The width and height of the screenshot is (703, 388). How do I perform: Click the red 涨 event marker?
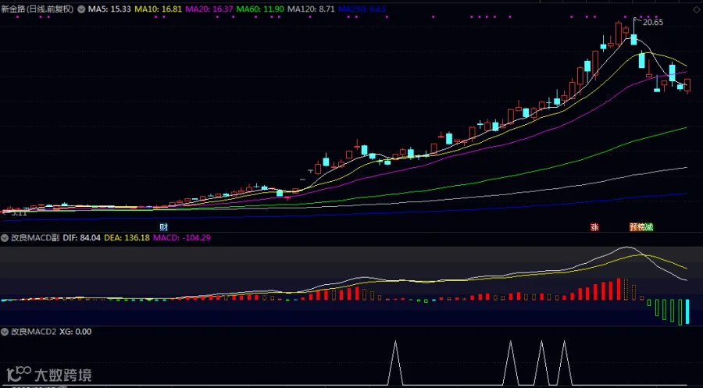pyautogui.click(x=594, y=227)
